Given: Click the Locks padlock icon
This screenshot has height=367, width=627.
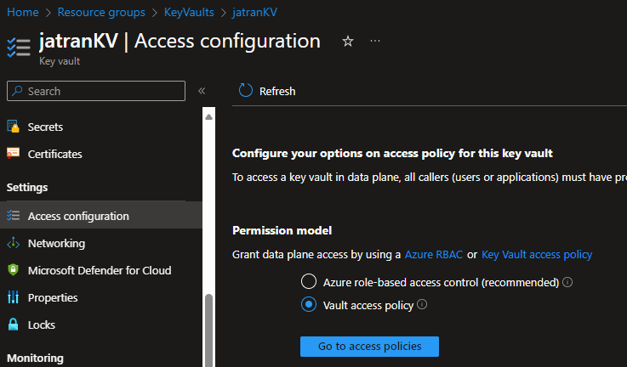Looking at the screenshot, I should [14, 325].
